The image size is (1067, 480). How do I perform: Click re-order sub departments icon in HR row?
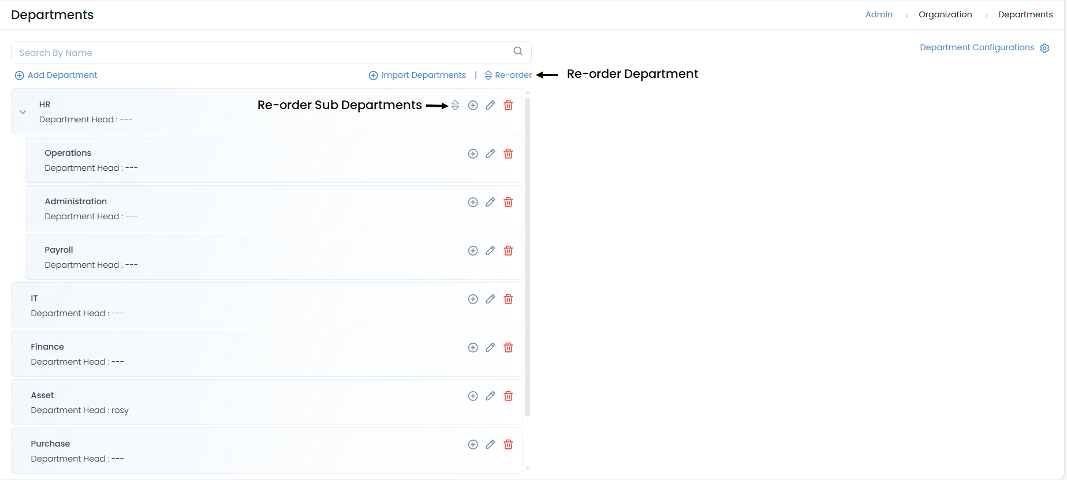(456, 105)
